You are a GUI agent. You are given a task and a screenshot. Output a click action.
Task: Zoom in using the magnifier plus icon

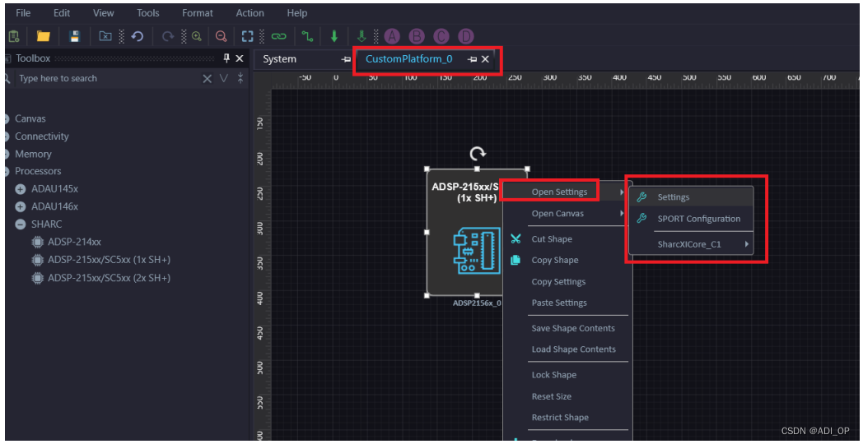coord(197,36)
